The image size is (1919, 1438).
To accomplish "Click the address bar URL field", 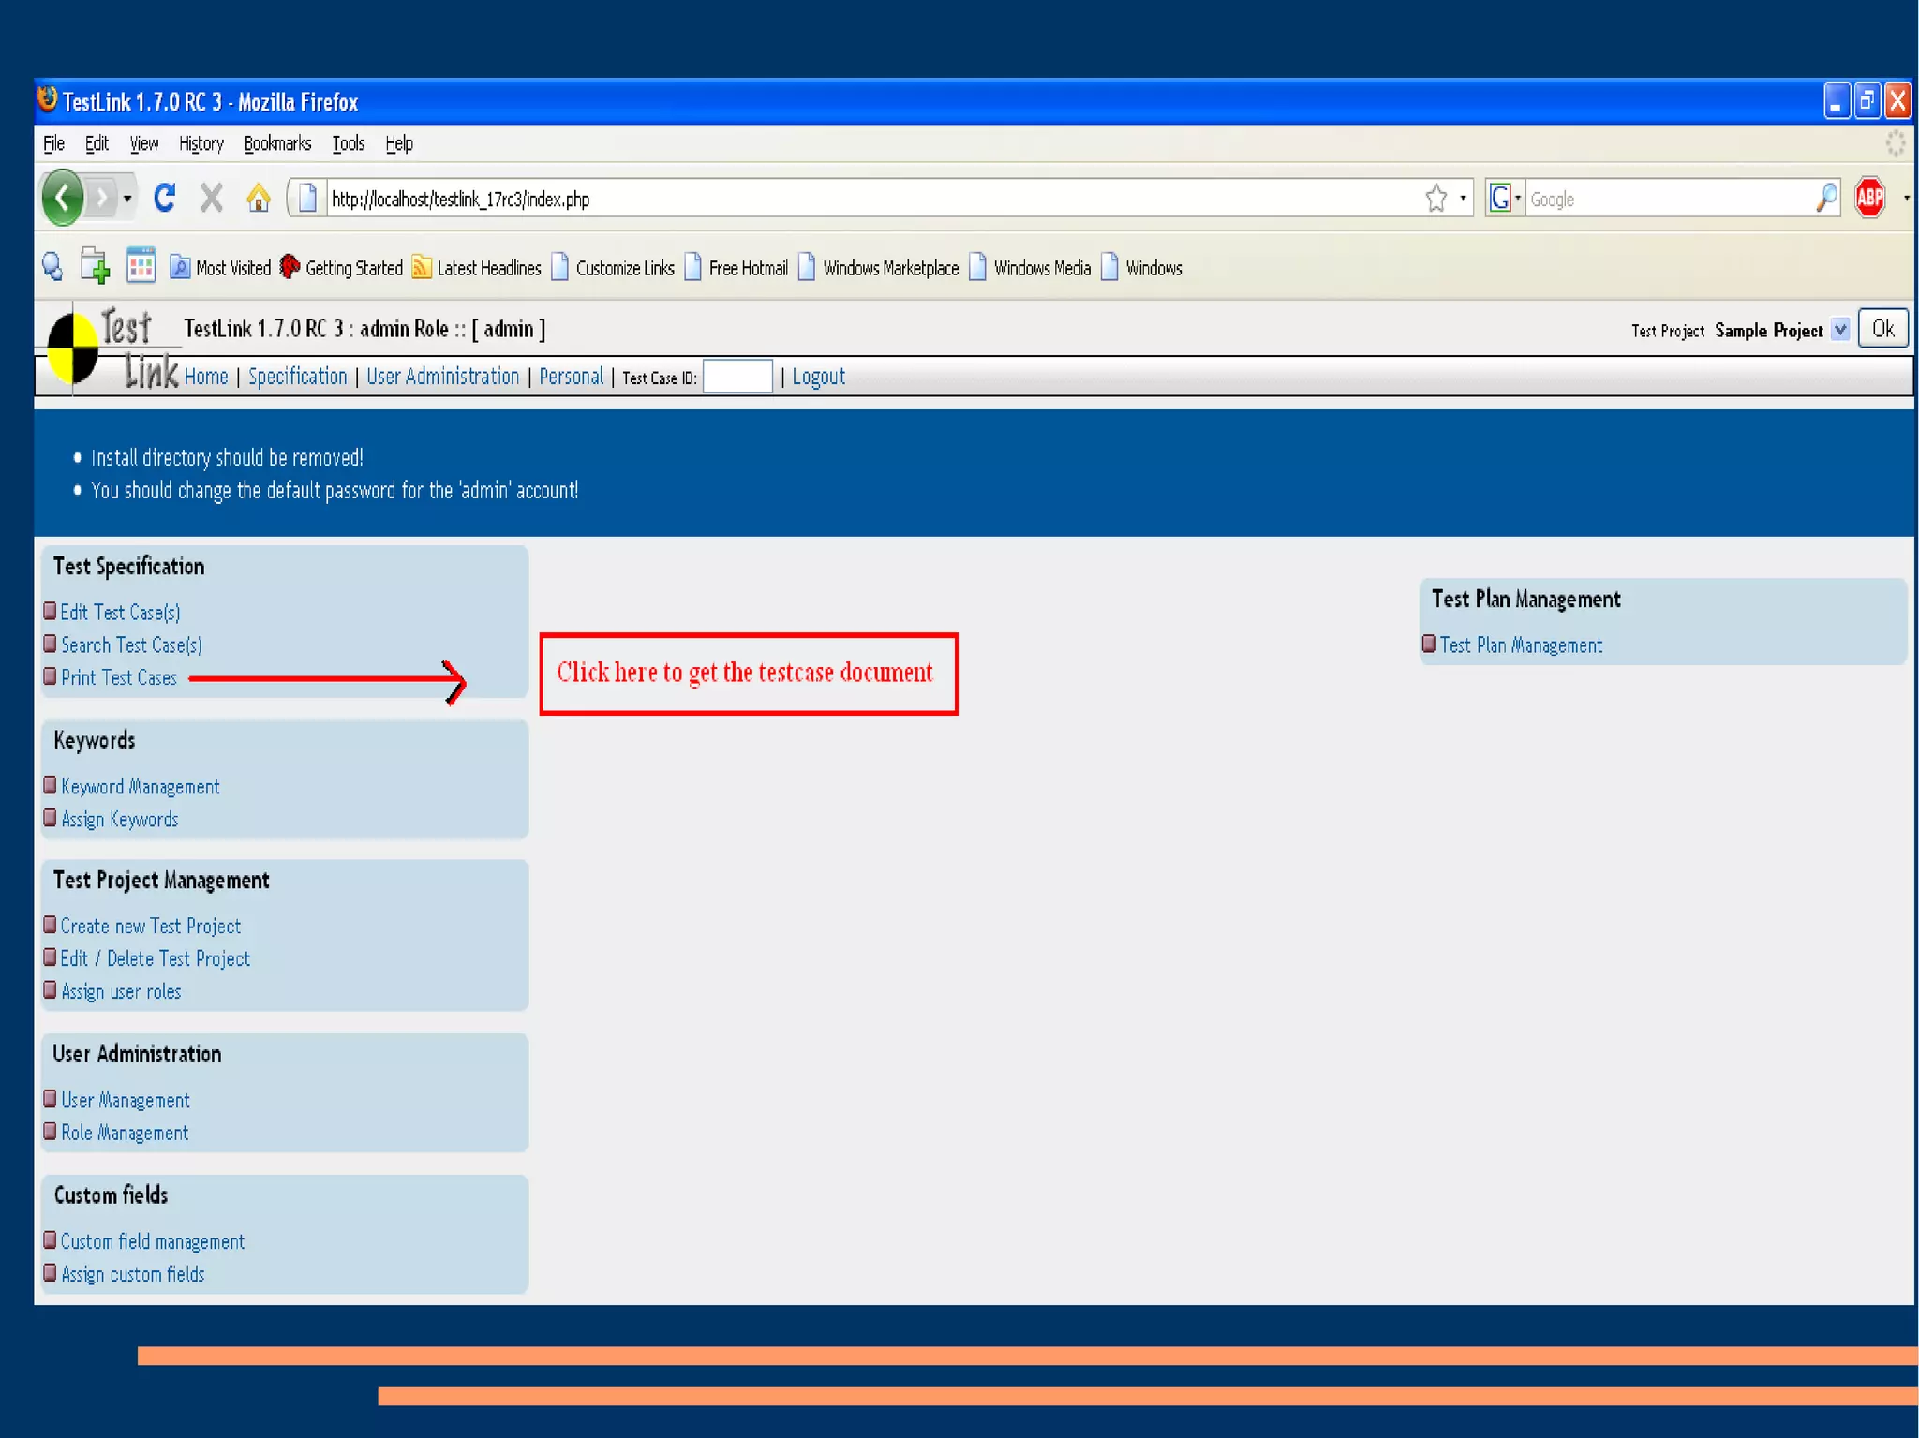I will (871, 199).
